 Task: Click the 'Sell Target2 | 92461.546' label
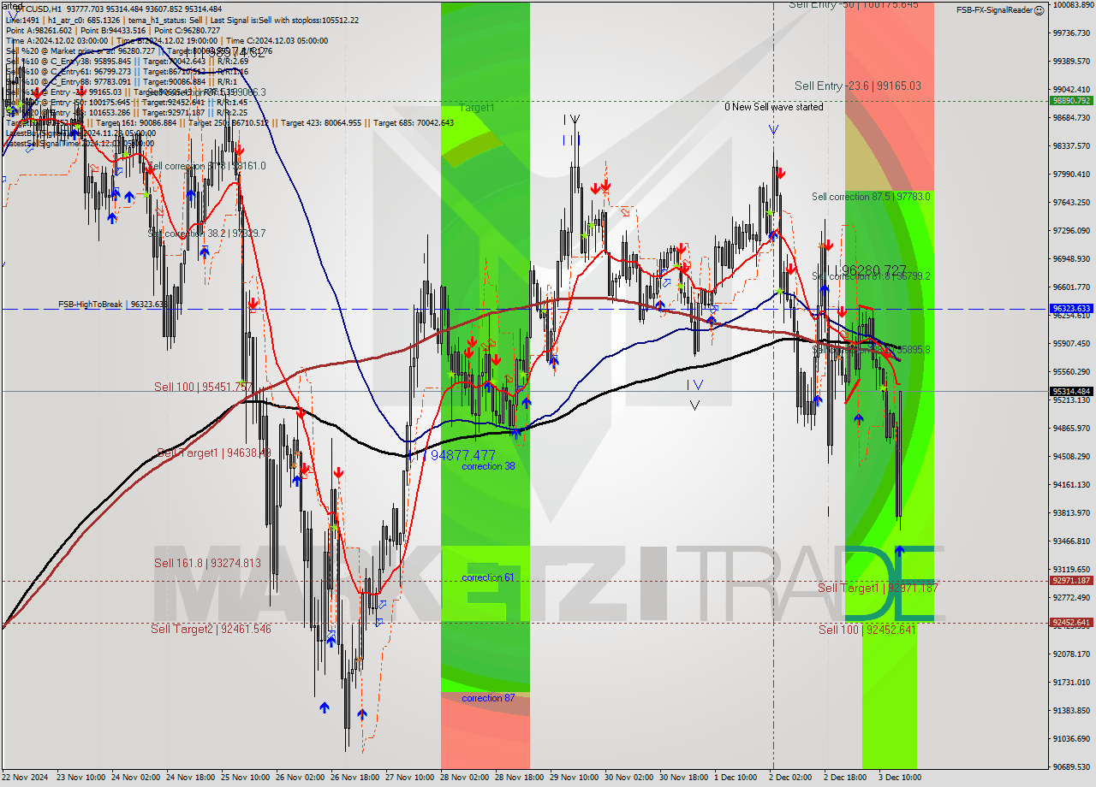coord(211,629)
